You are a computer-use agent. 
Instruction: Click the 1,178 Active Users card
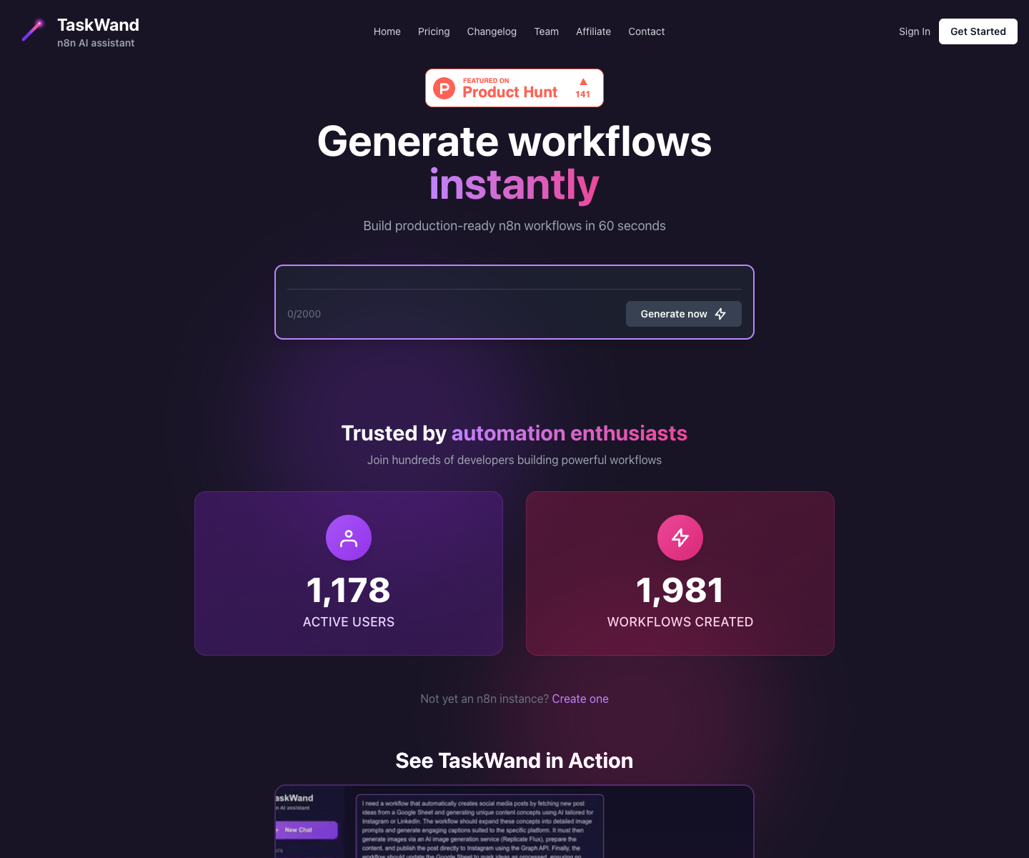[x=349, y=573]
